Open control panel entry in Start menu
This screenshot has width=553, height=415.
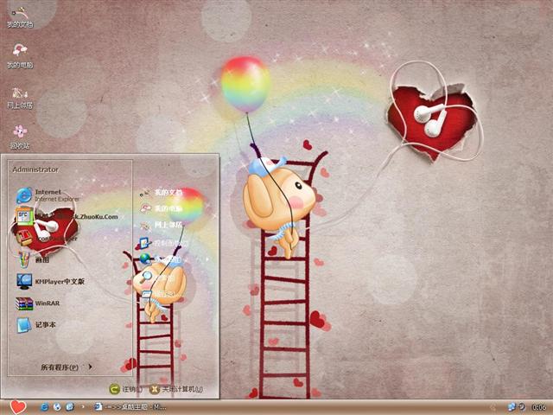tap(163, 243)
